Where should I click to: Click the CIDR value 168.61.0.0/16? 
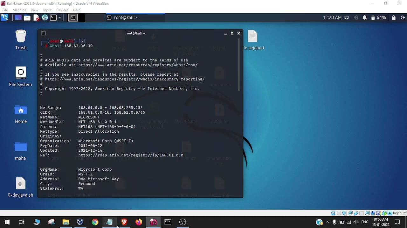(95, 112)
